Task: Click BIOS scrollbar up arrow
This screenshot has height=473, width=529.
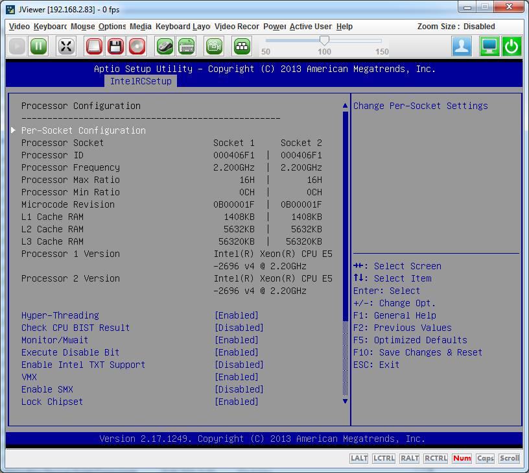Action: (x=345, y=106)
